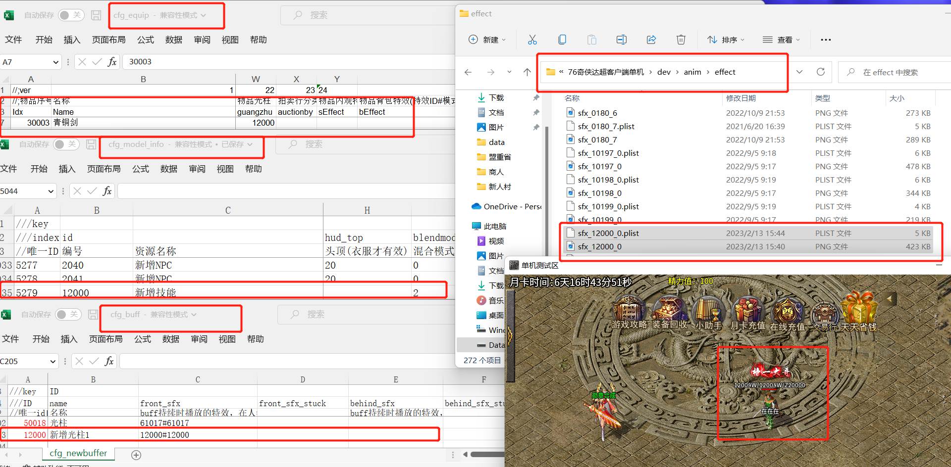Click the Share icon in Explorer toolbar
951x467 pixels.
coord(651,40)
